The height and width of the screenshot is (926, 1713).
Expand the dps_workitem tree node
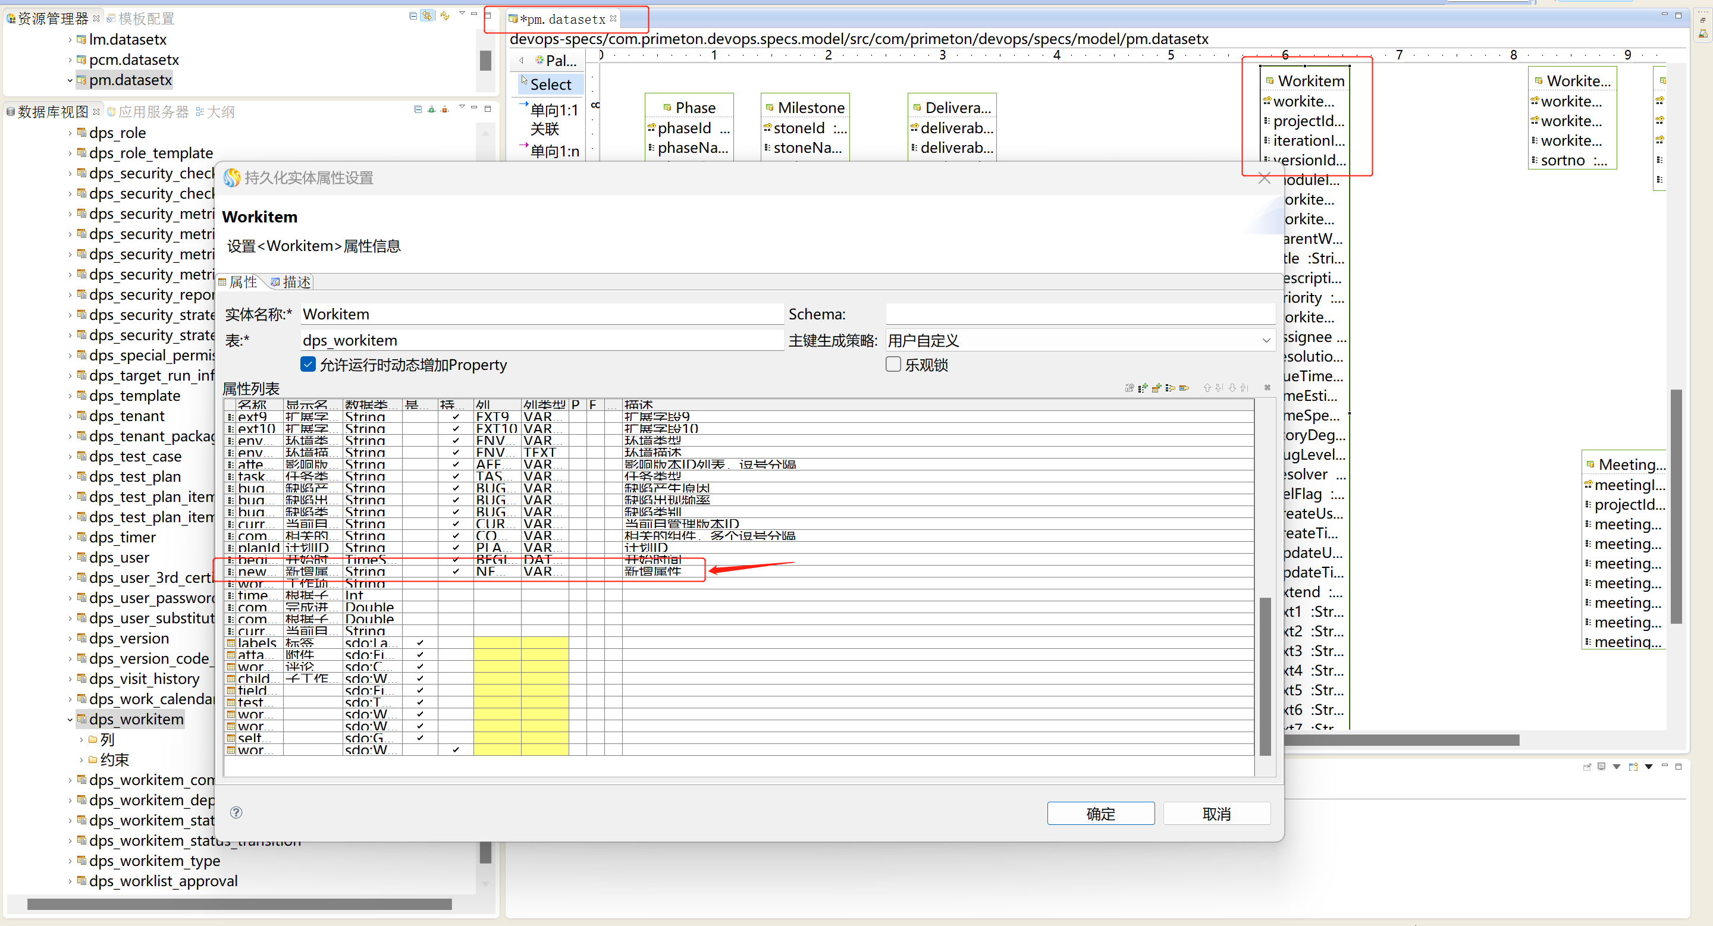pos(66,720)
